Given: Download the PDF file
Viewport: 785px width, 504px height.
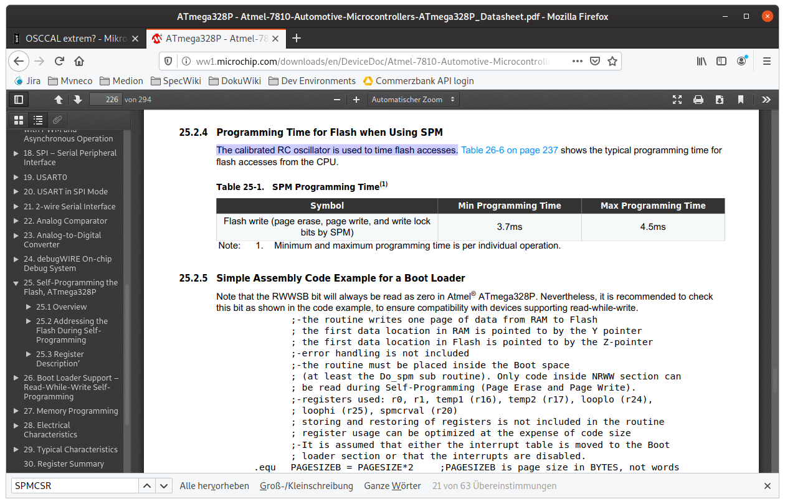Looking at the screenshot, I should click(720, 100).
